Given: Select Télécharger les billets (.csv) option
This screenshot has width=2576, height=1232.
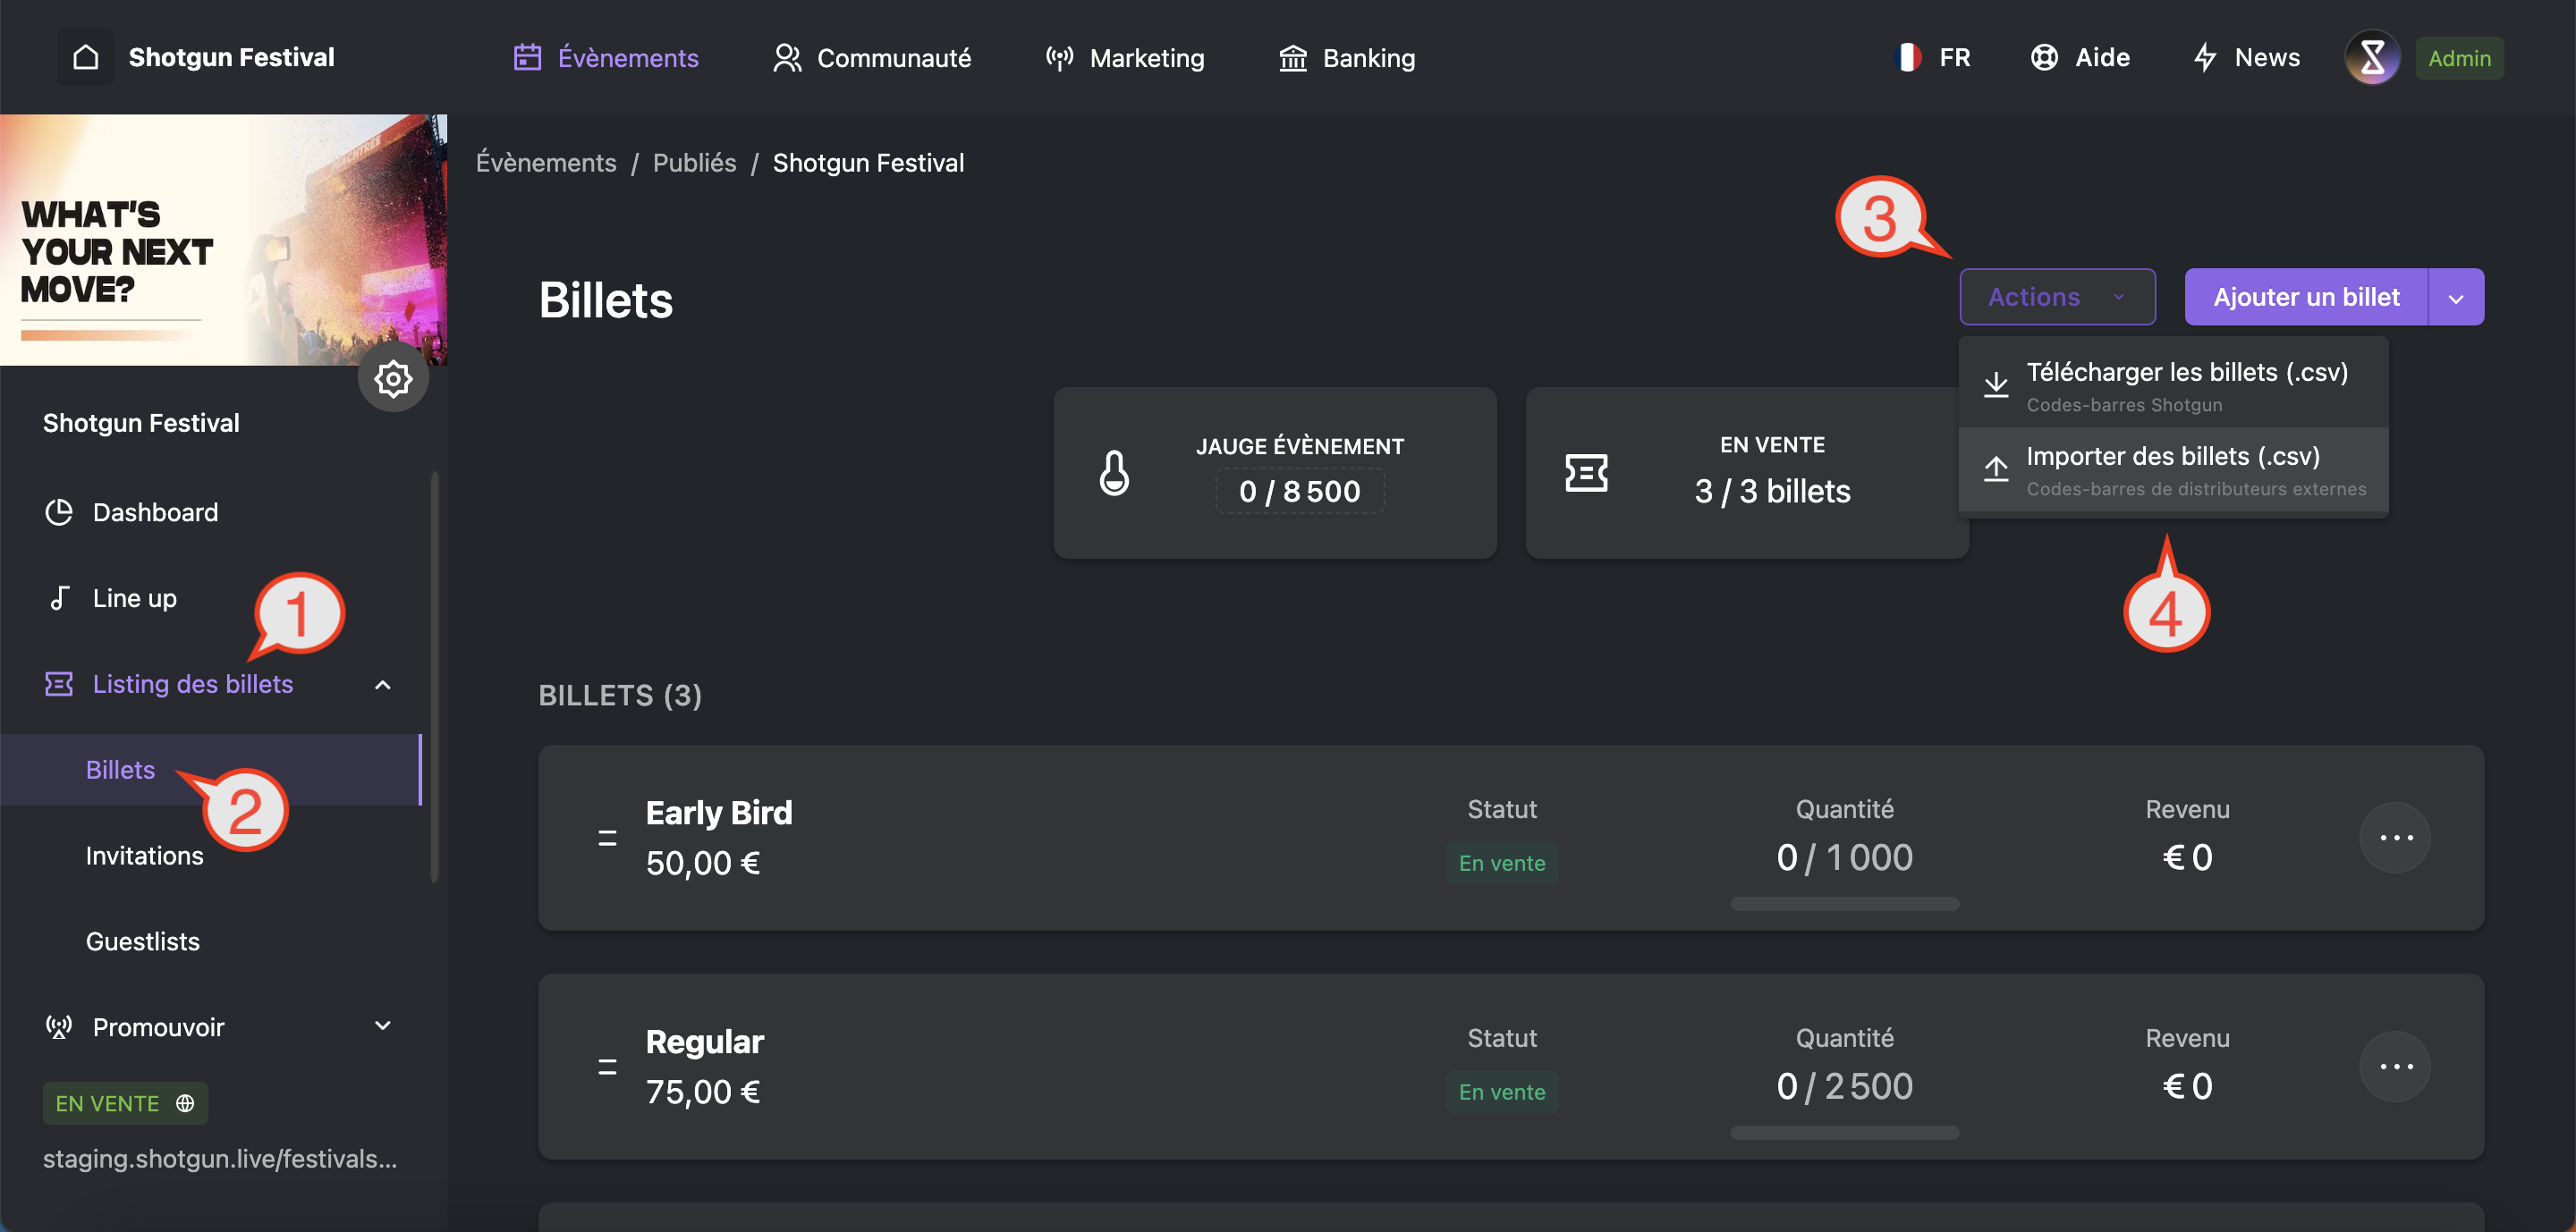Looking at the screenshot, I should point(2173,384).
